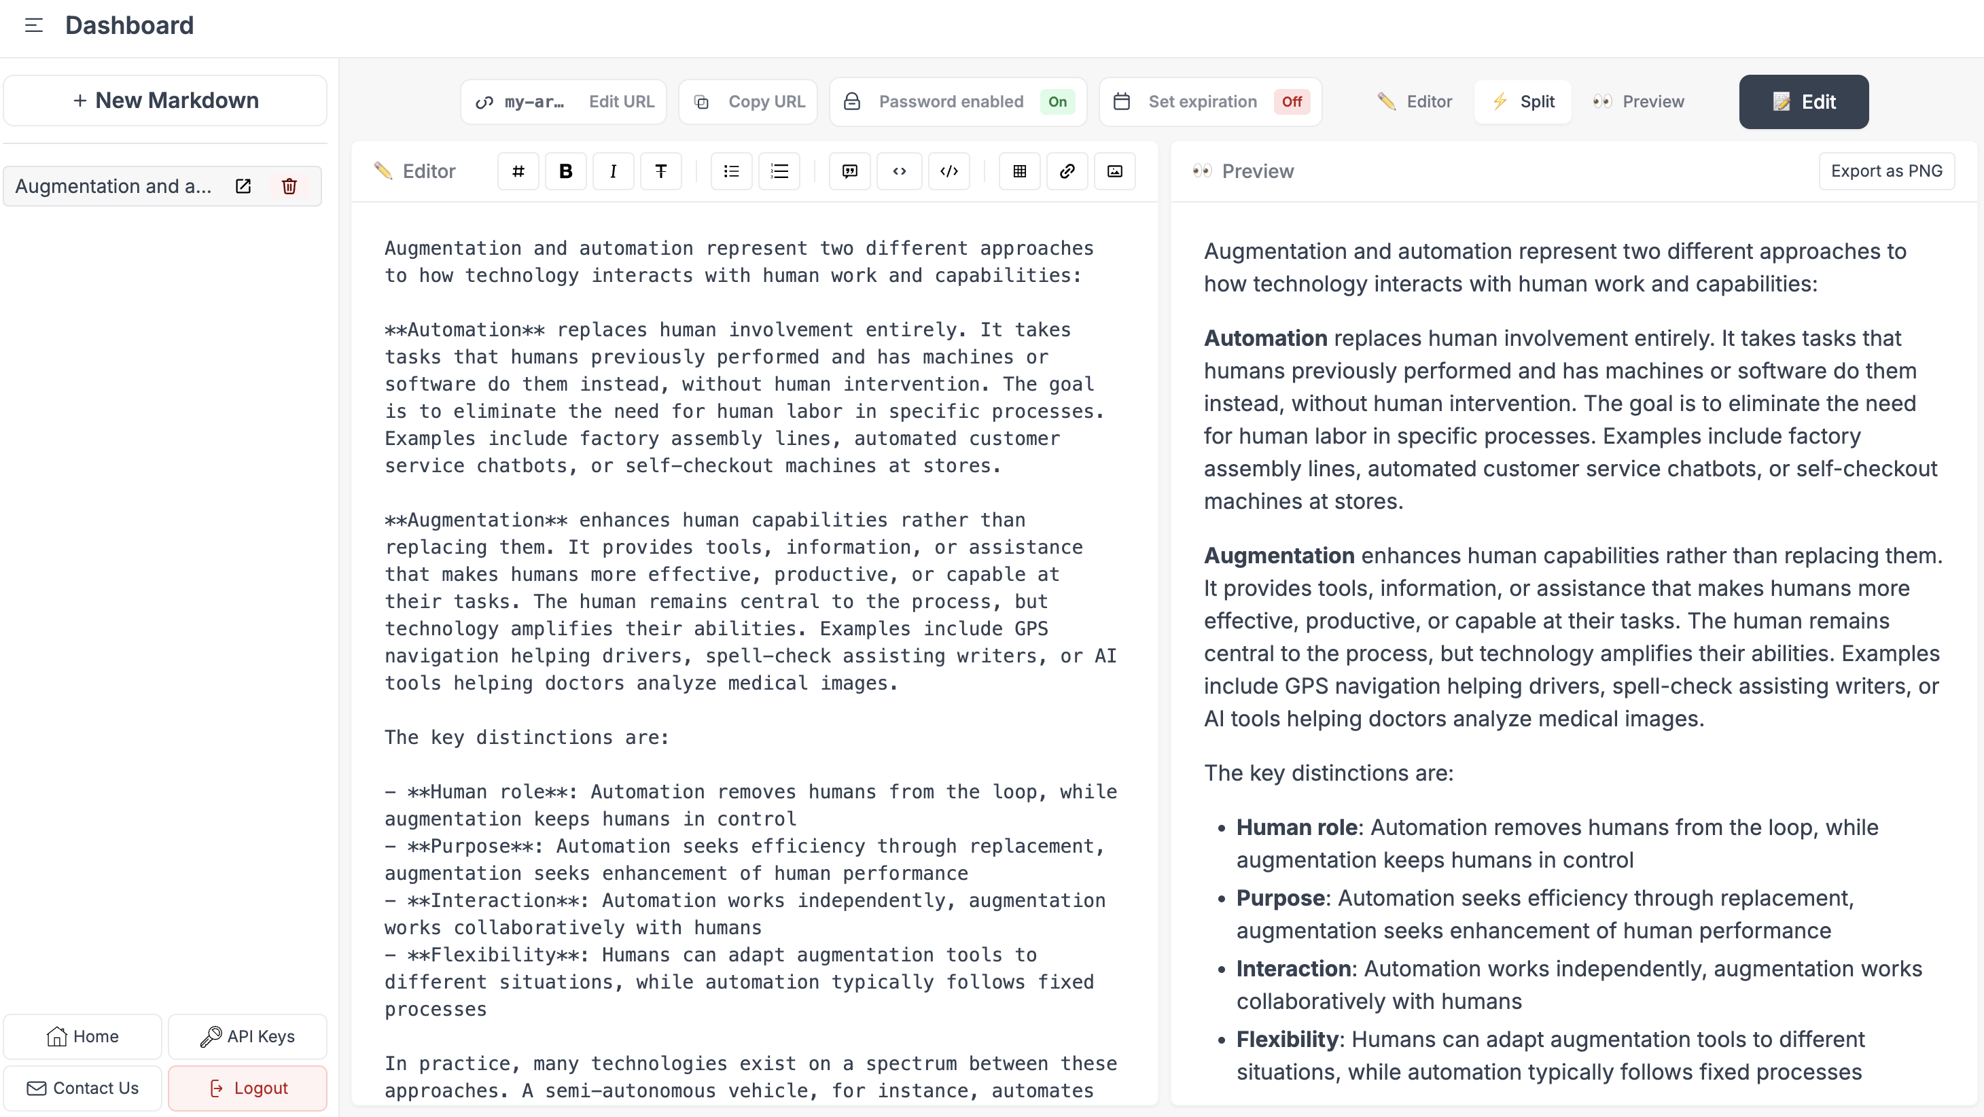Enable Set expiration
The height and width of the screenshot is (1117, 1984).
point(1292,102)
